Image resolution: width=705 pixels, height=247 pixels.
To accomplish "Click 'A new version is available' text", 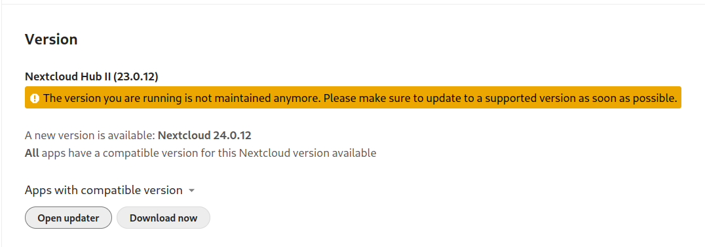I will point(90,135).
